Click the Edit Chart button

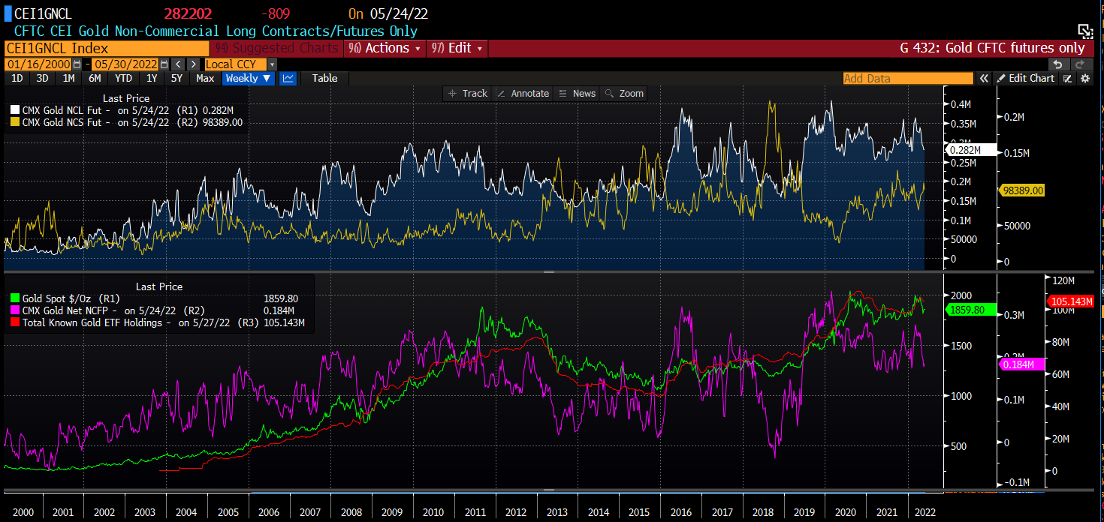coord(1025,79)
